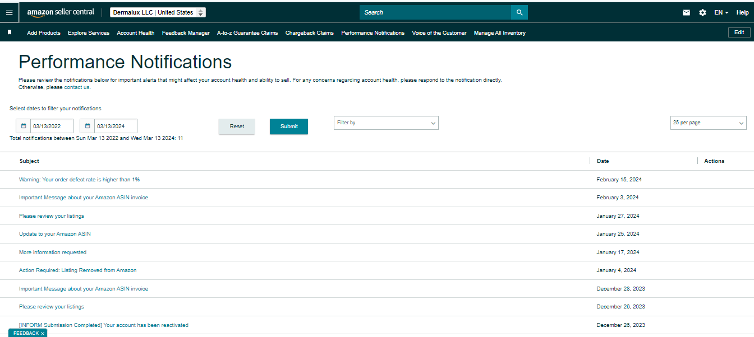Screen dimensions: 754x337
Task: Open the 25 per page dropdown
Action: 709,123
